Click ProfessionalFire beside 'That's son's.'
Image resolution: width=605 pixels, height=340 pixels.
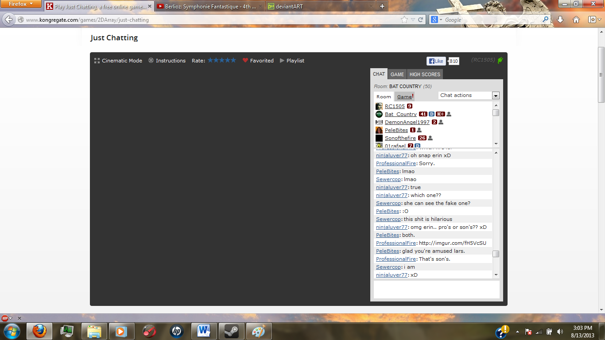[x=396, y=259]
